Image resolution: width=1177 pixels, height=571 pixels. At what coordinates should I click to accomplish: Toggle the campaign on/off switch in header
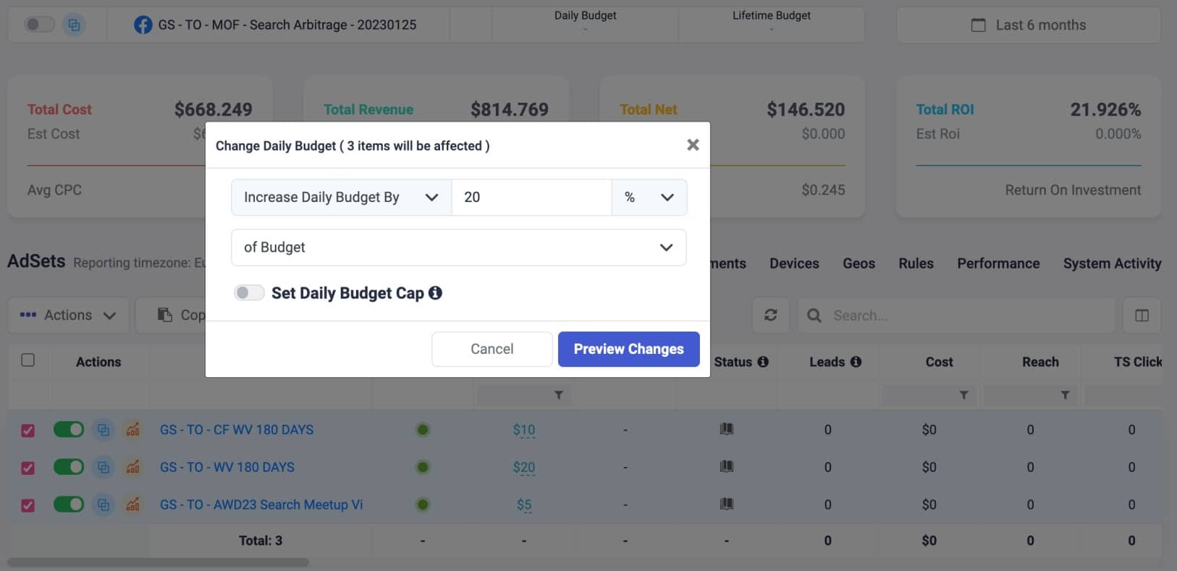pyautogui.click(x=39, y=25)
